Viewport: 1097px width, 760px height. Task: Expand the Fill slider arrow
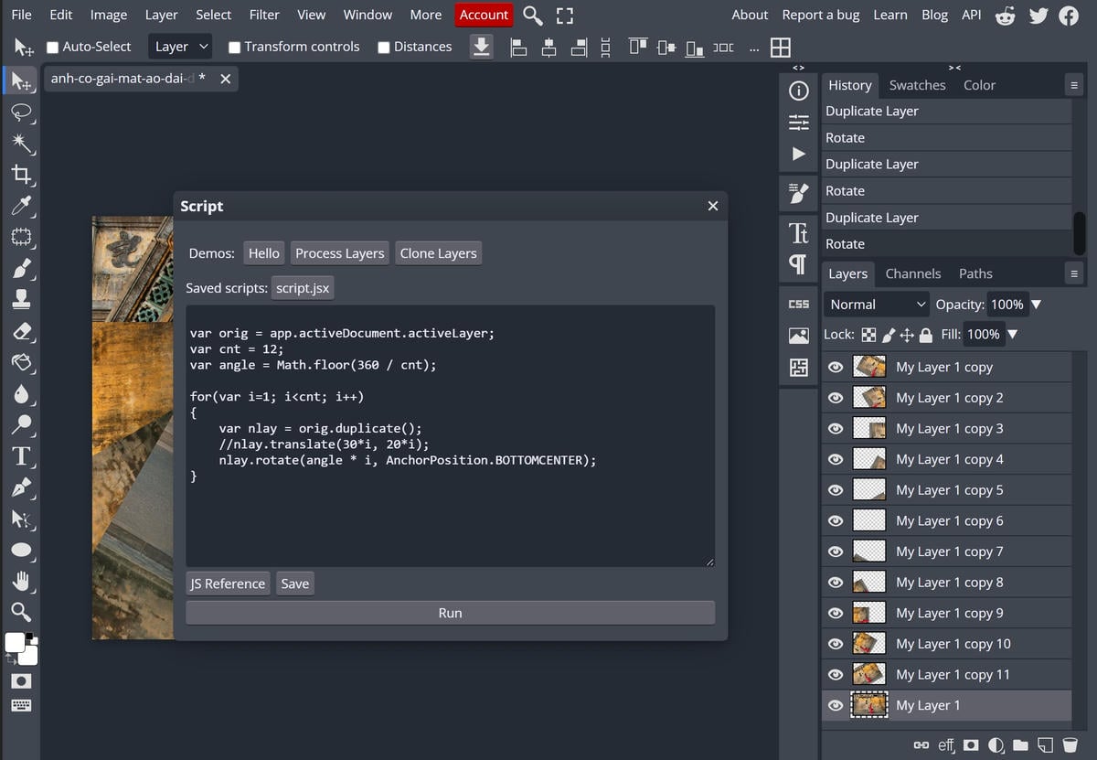coord(1012,335)
